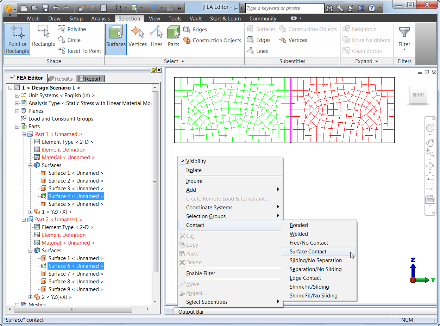Click the Save disk icon

[45, 8]
